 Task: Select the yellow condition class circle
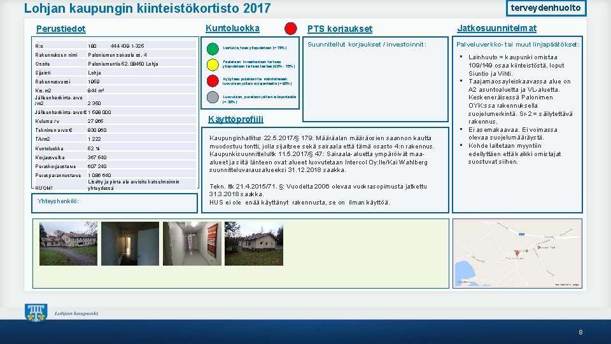point(213,65)
